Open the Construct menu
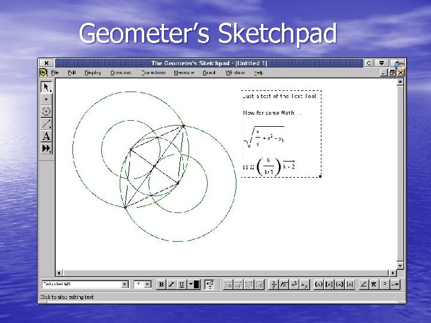 (121, 72)
